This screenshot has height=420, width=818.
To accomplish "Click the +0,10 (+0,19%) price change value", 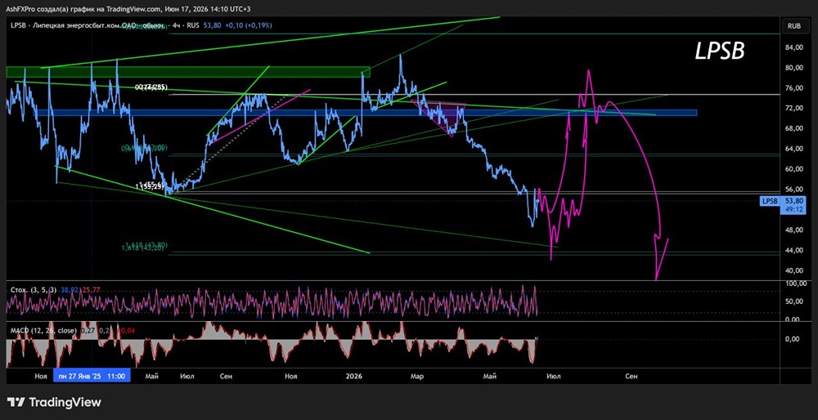I will coord(249,25).
